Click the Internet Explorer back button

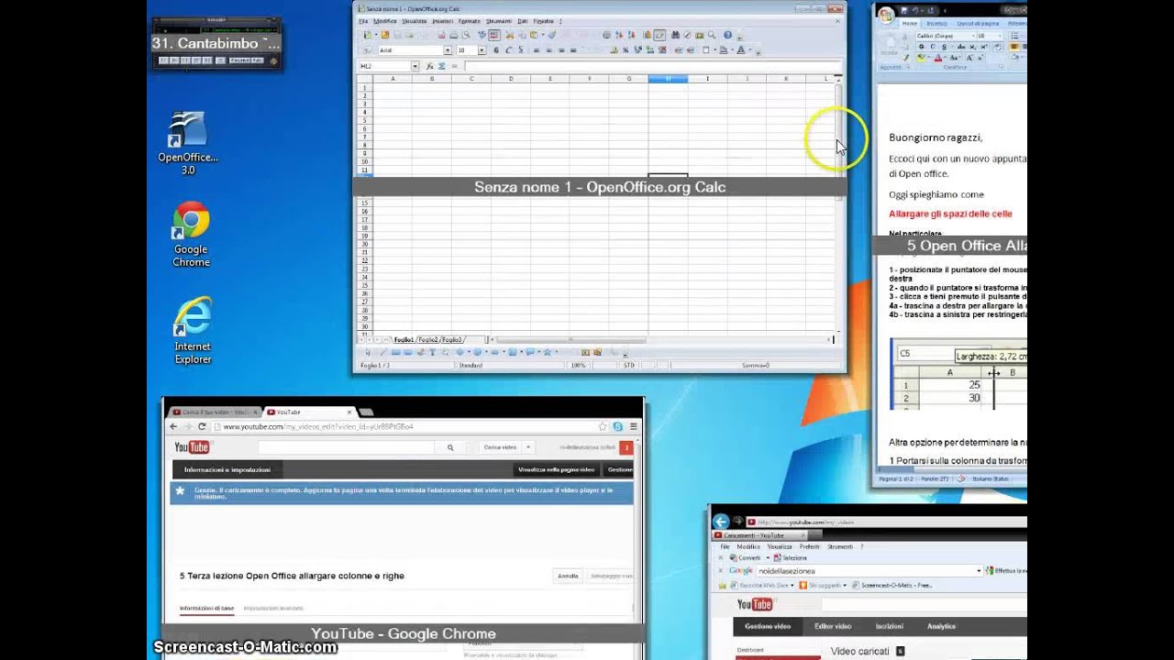click(x=721, y=522)
